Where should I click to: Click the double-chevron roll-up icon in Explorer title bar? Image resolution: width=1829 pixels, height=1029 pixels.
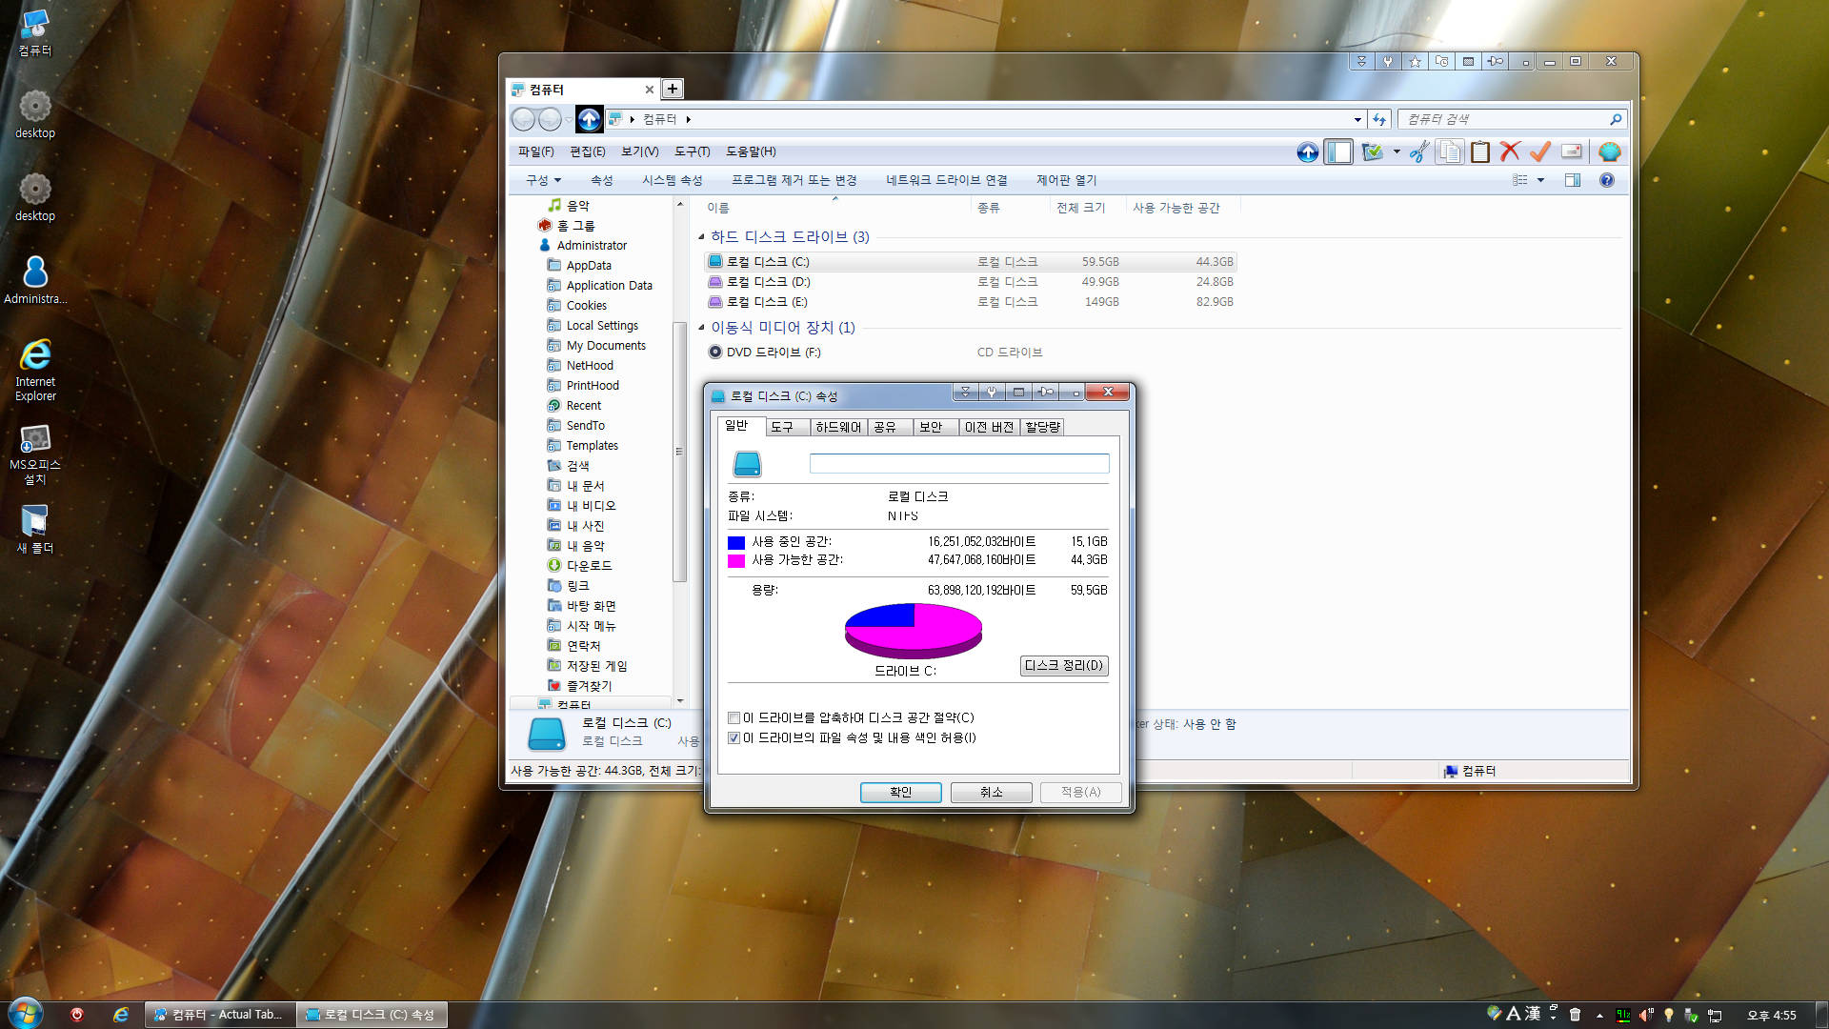1361,61
